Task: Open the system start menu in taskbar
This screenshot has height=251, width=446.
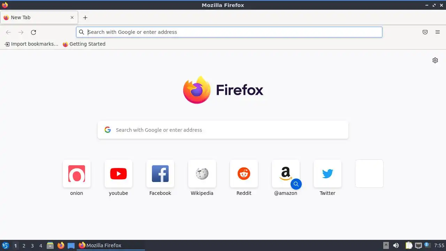Action: point(6,245)
